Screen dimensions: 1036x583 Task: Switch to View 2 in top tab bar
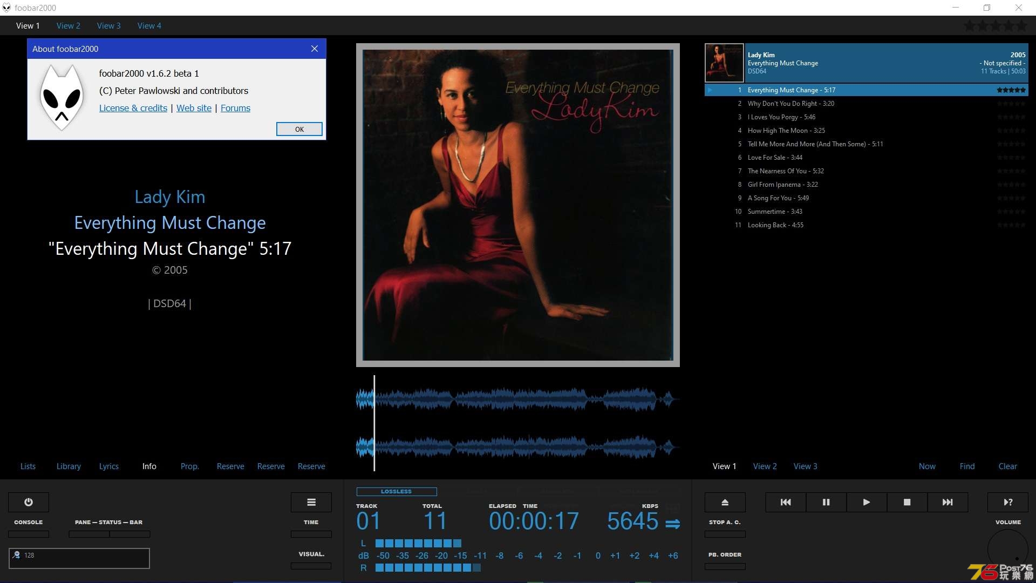tap(69, 25)
